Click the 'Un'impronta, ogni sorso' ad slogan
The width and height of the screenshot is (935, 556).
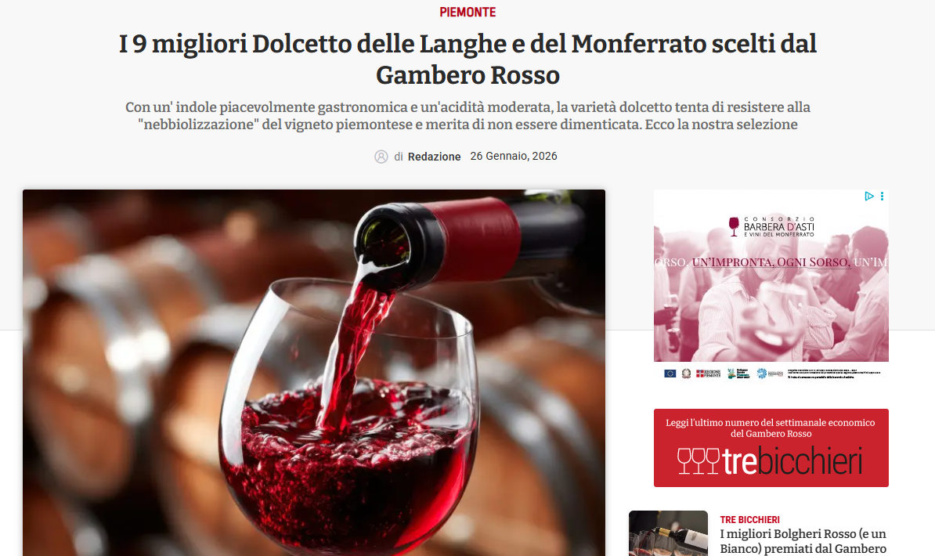click(771, 262)
